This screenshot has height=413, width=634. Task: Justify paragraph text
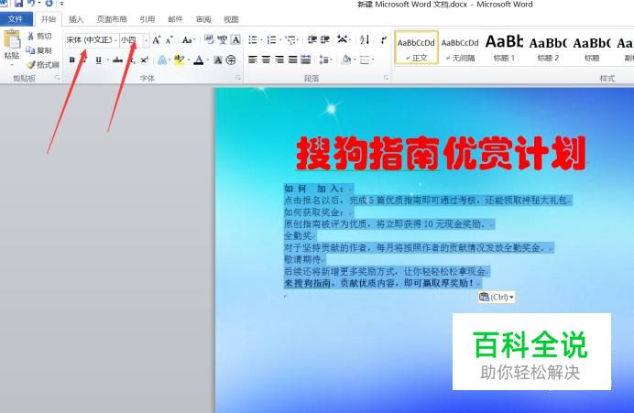(x=293, y=60)
